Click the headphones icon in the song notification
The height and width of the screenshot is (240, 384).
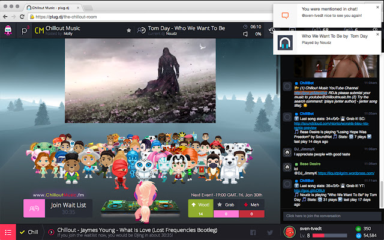(x=285, y=43)
